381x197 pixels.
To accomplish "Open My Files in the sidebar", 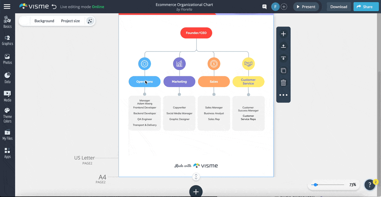I will (7, 136).
